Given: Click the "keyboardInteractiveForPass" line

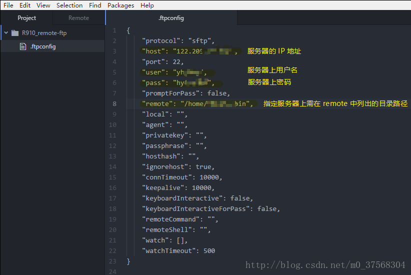Looking at the screenshot, I should (x=211, y=208).
